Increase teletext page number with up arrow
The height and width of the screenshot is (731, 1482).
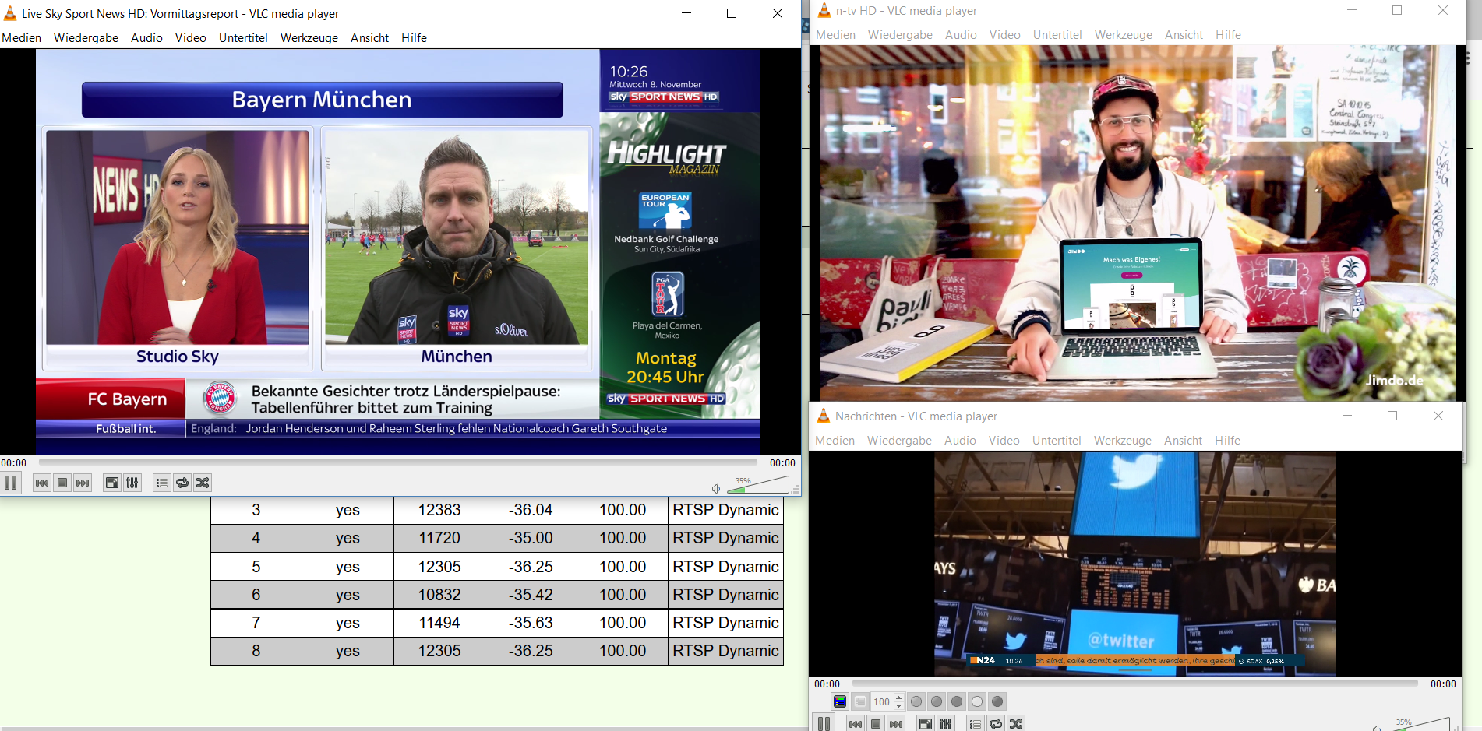point(899,698)
